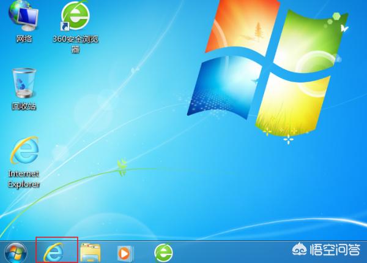367x263 pixels.
Task: Open Windows Explorer folder in taskbar
Action: pyautogui.click(x=91, y=252)
